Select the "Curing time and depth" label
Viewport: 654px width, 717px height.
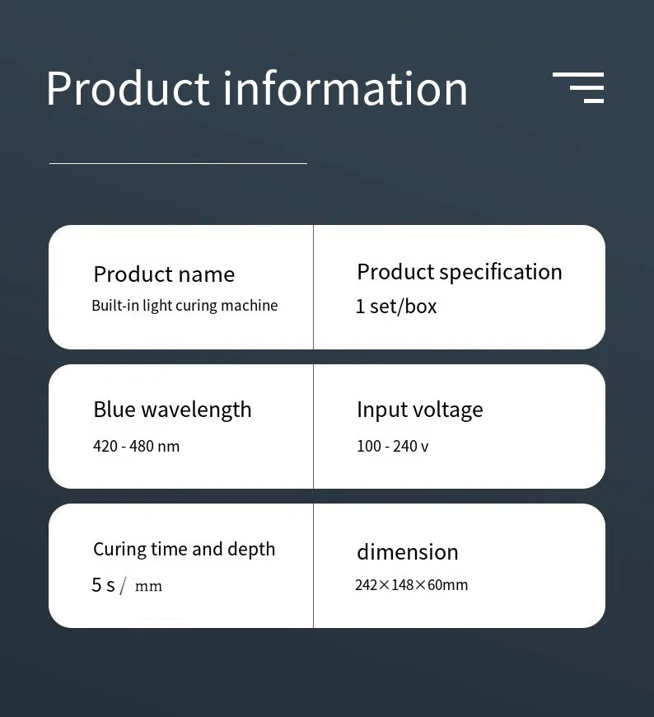click(184, 549)
